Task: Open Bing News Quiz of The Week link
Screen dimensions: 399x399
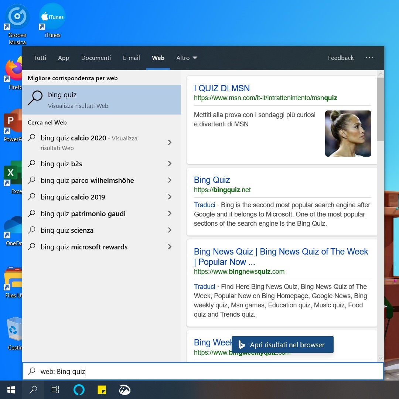Action: tap(281, 256)
